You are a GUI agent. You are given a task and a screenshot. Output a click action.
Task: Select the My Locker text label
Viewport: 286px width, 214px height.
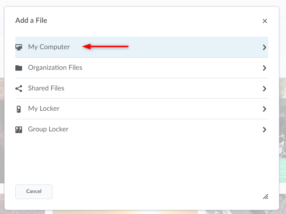(44, 109)
